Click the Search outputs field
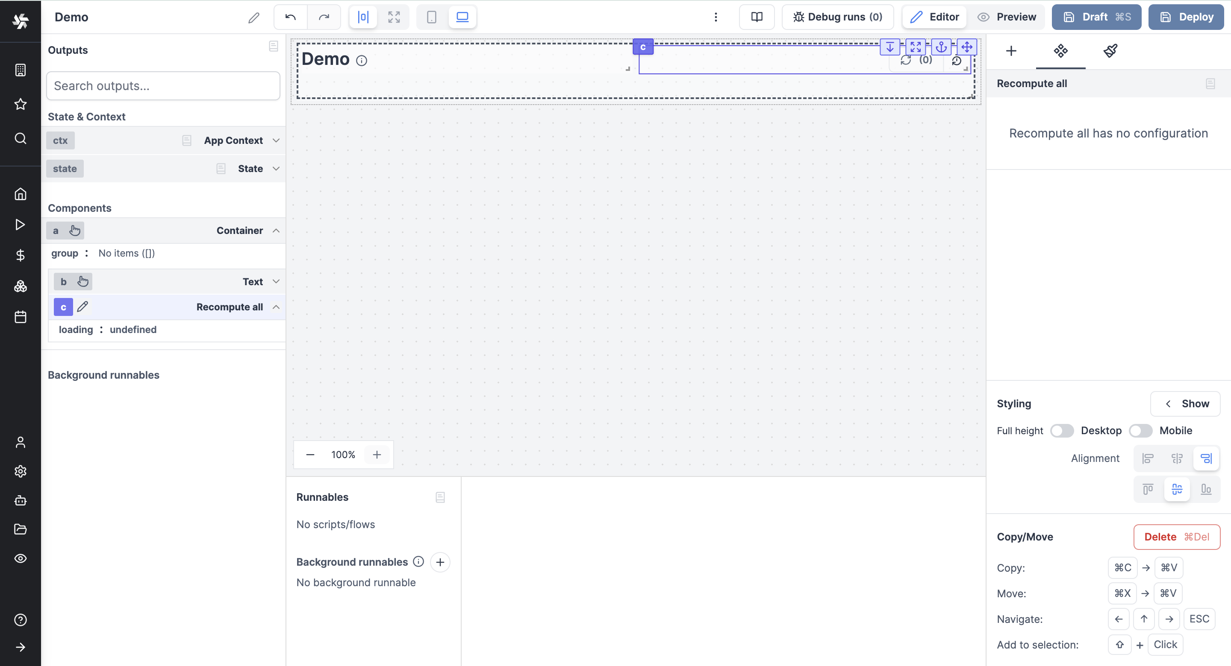Image resolution: width=1231 pixels, height=666 pixels. click(163, 86)
